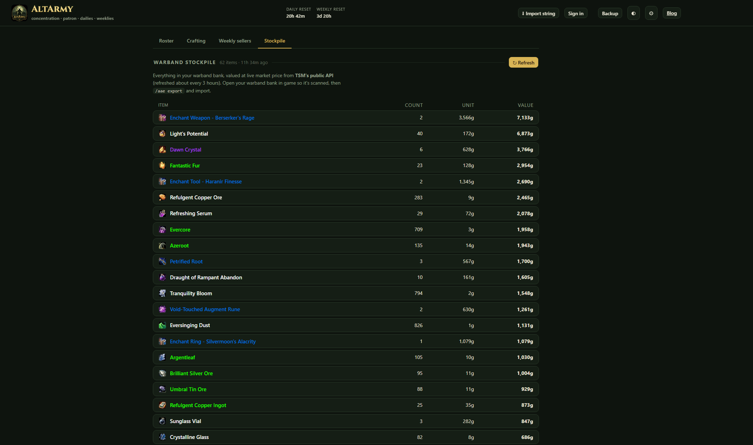The height and width of the screenshot is (445, 753).
Task: Open the Weekly sellers tab
Action: click(235, 41)
